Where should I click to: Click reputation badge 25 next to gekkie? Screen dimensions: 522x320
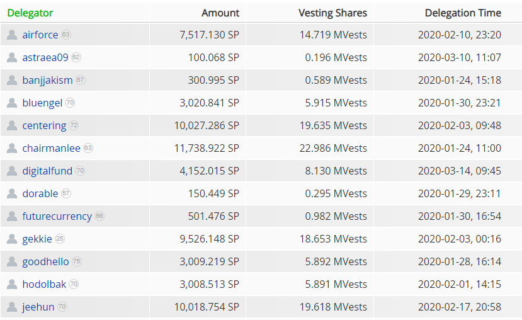(60, 239)
